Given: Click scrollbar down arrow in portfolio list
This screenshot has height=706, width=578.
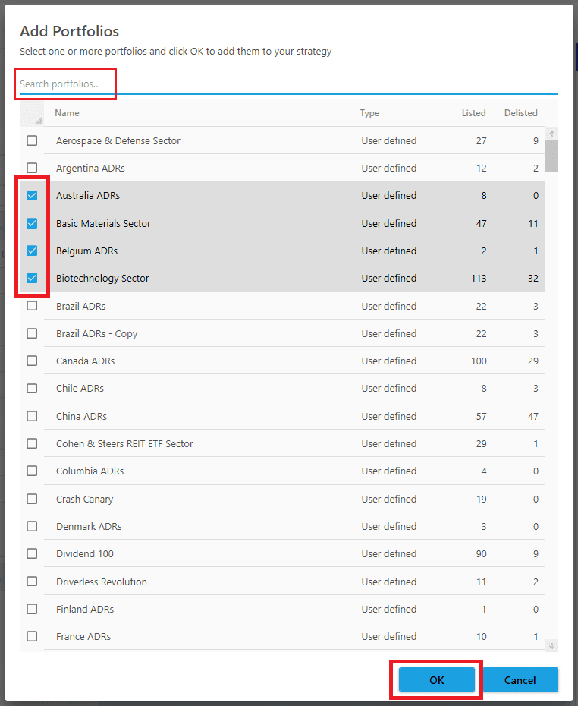Looking at the screenshot, I should 551,645.
